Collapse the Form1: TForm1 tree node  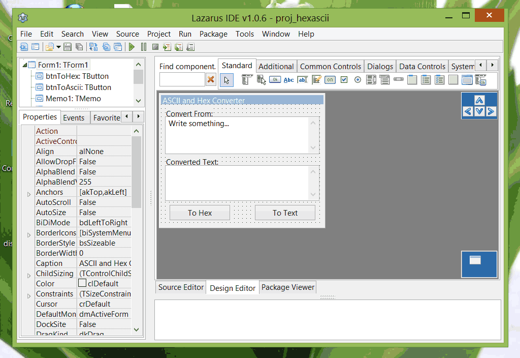click(x=24, y=65)
